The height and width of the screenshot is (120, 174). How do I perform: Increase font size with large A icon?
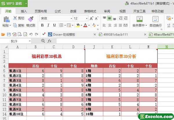[91, 18]
